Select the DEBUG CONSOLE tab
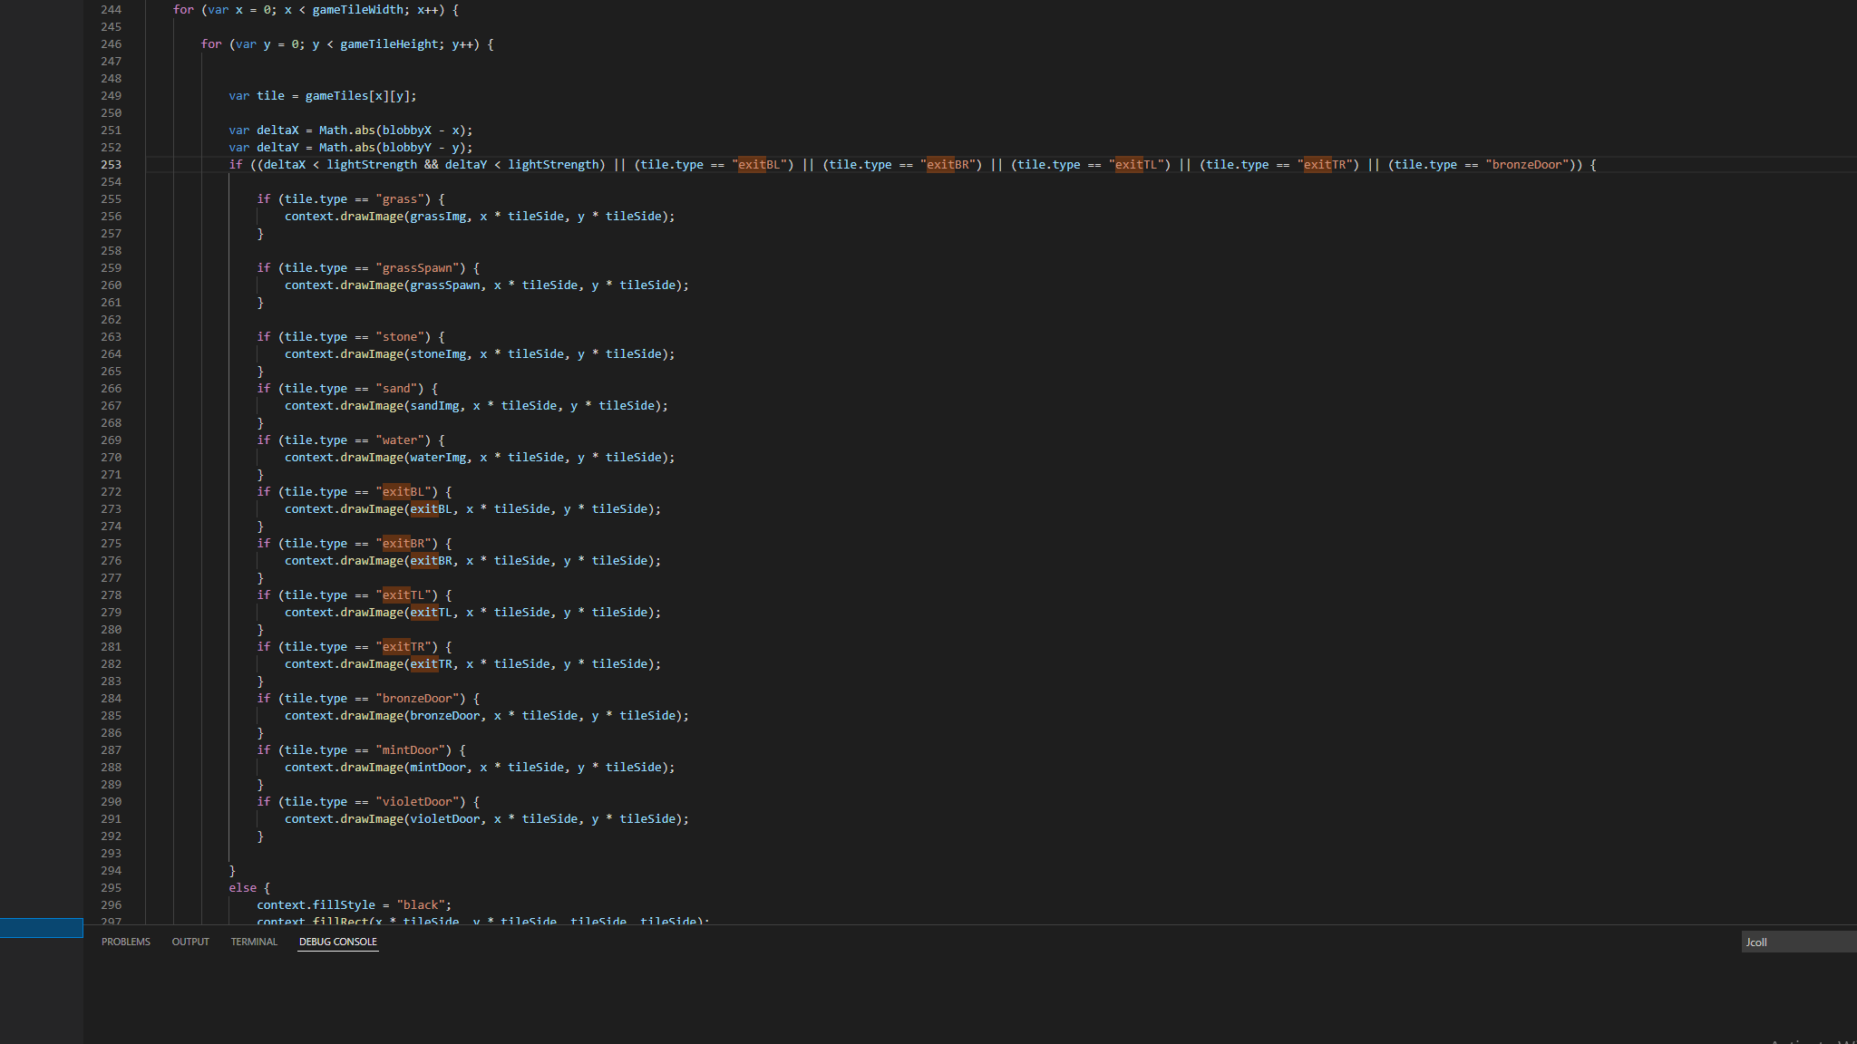Screen dimensions: 1857x1044 click(337, 942)
